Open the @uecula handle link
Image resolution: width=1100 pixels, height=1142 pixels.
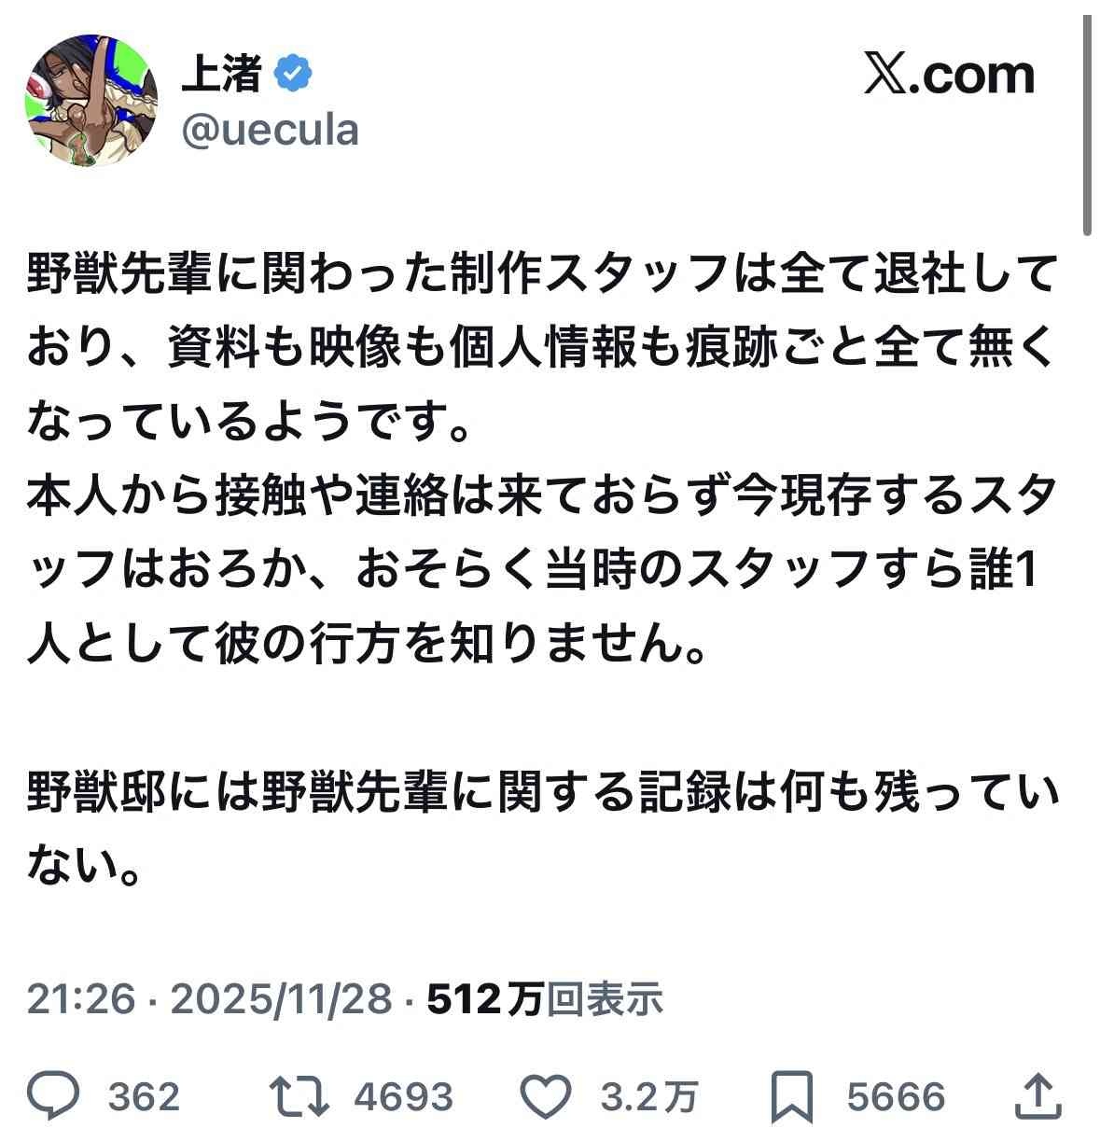270,130
